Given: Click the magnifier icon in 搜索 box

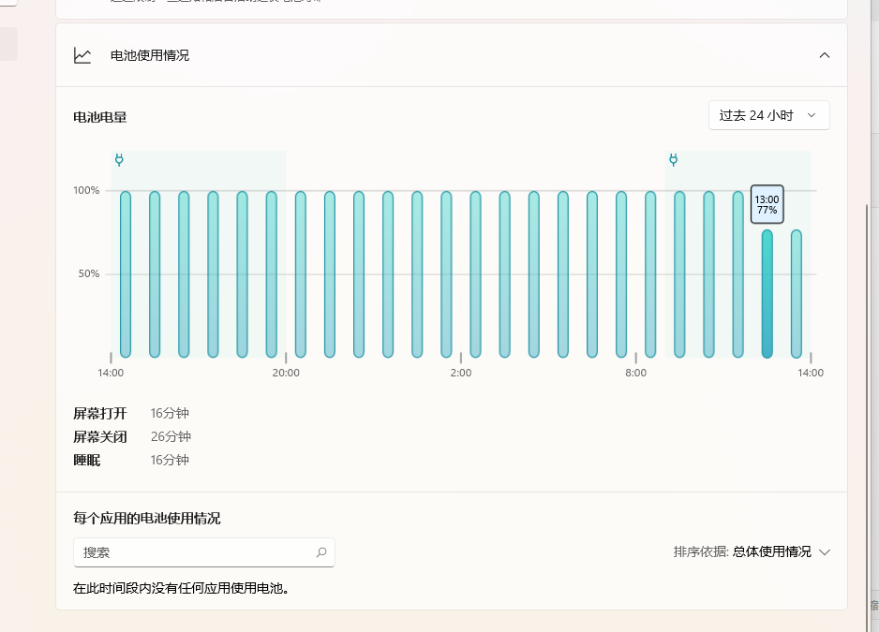Looking at the screenshot, I should [321, 552].
